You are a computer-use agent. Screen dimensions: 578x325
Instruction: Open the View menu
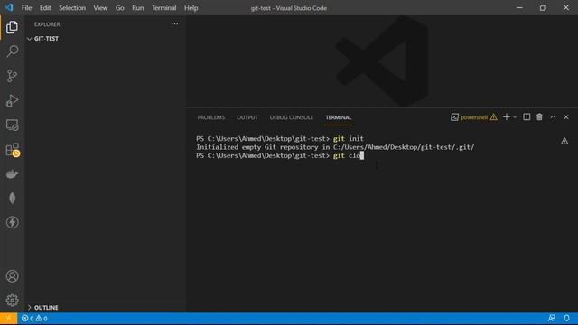tap(100, 8)
